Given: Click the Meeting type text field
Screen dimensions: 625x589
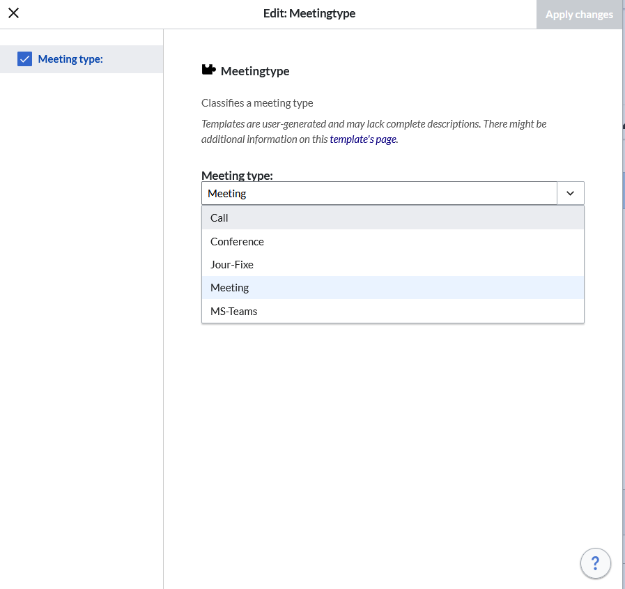Looking at the screenshot, I should pos(378,193).
